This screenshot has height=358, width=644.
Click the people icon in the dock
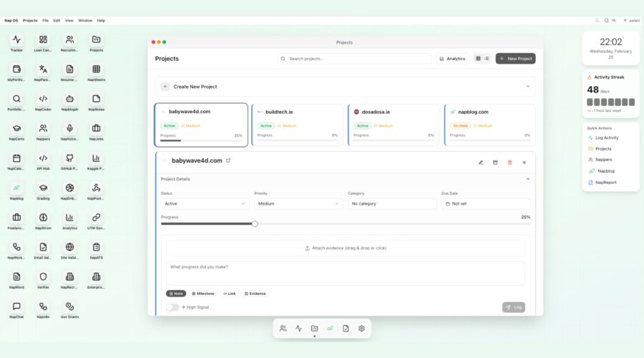tap(283, 329)
